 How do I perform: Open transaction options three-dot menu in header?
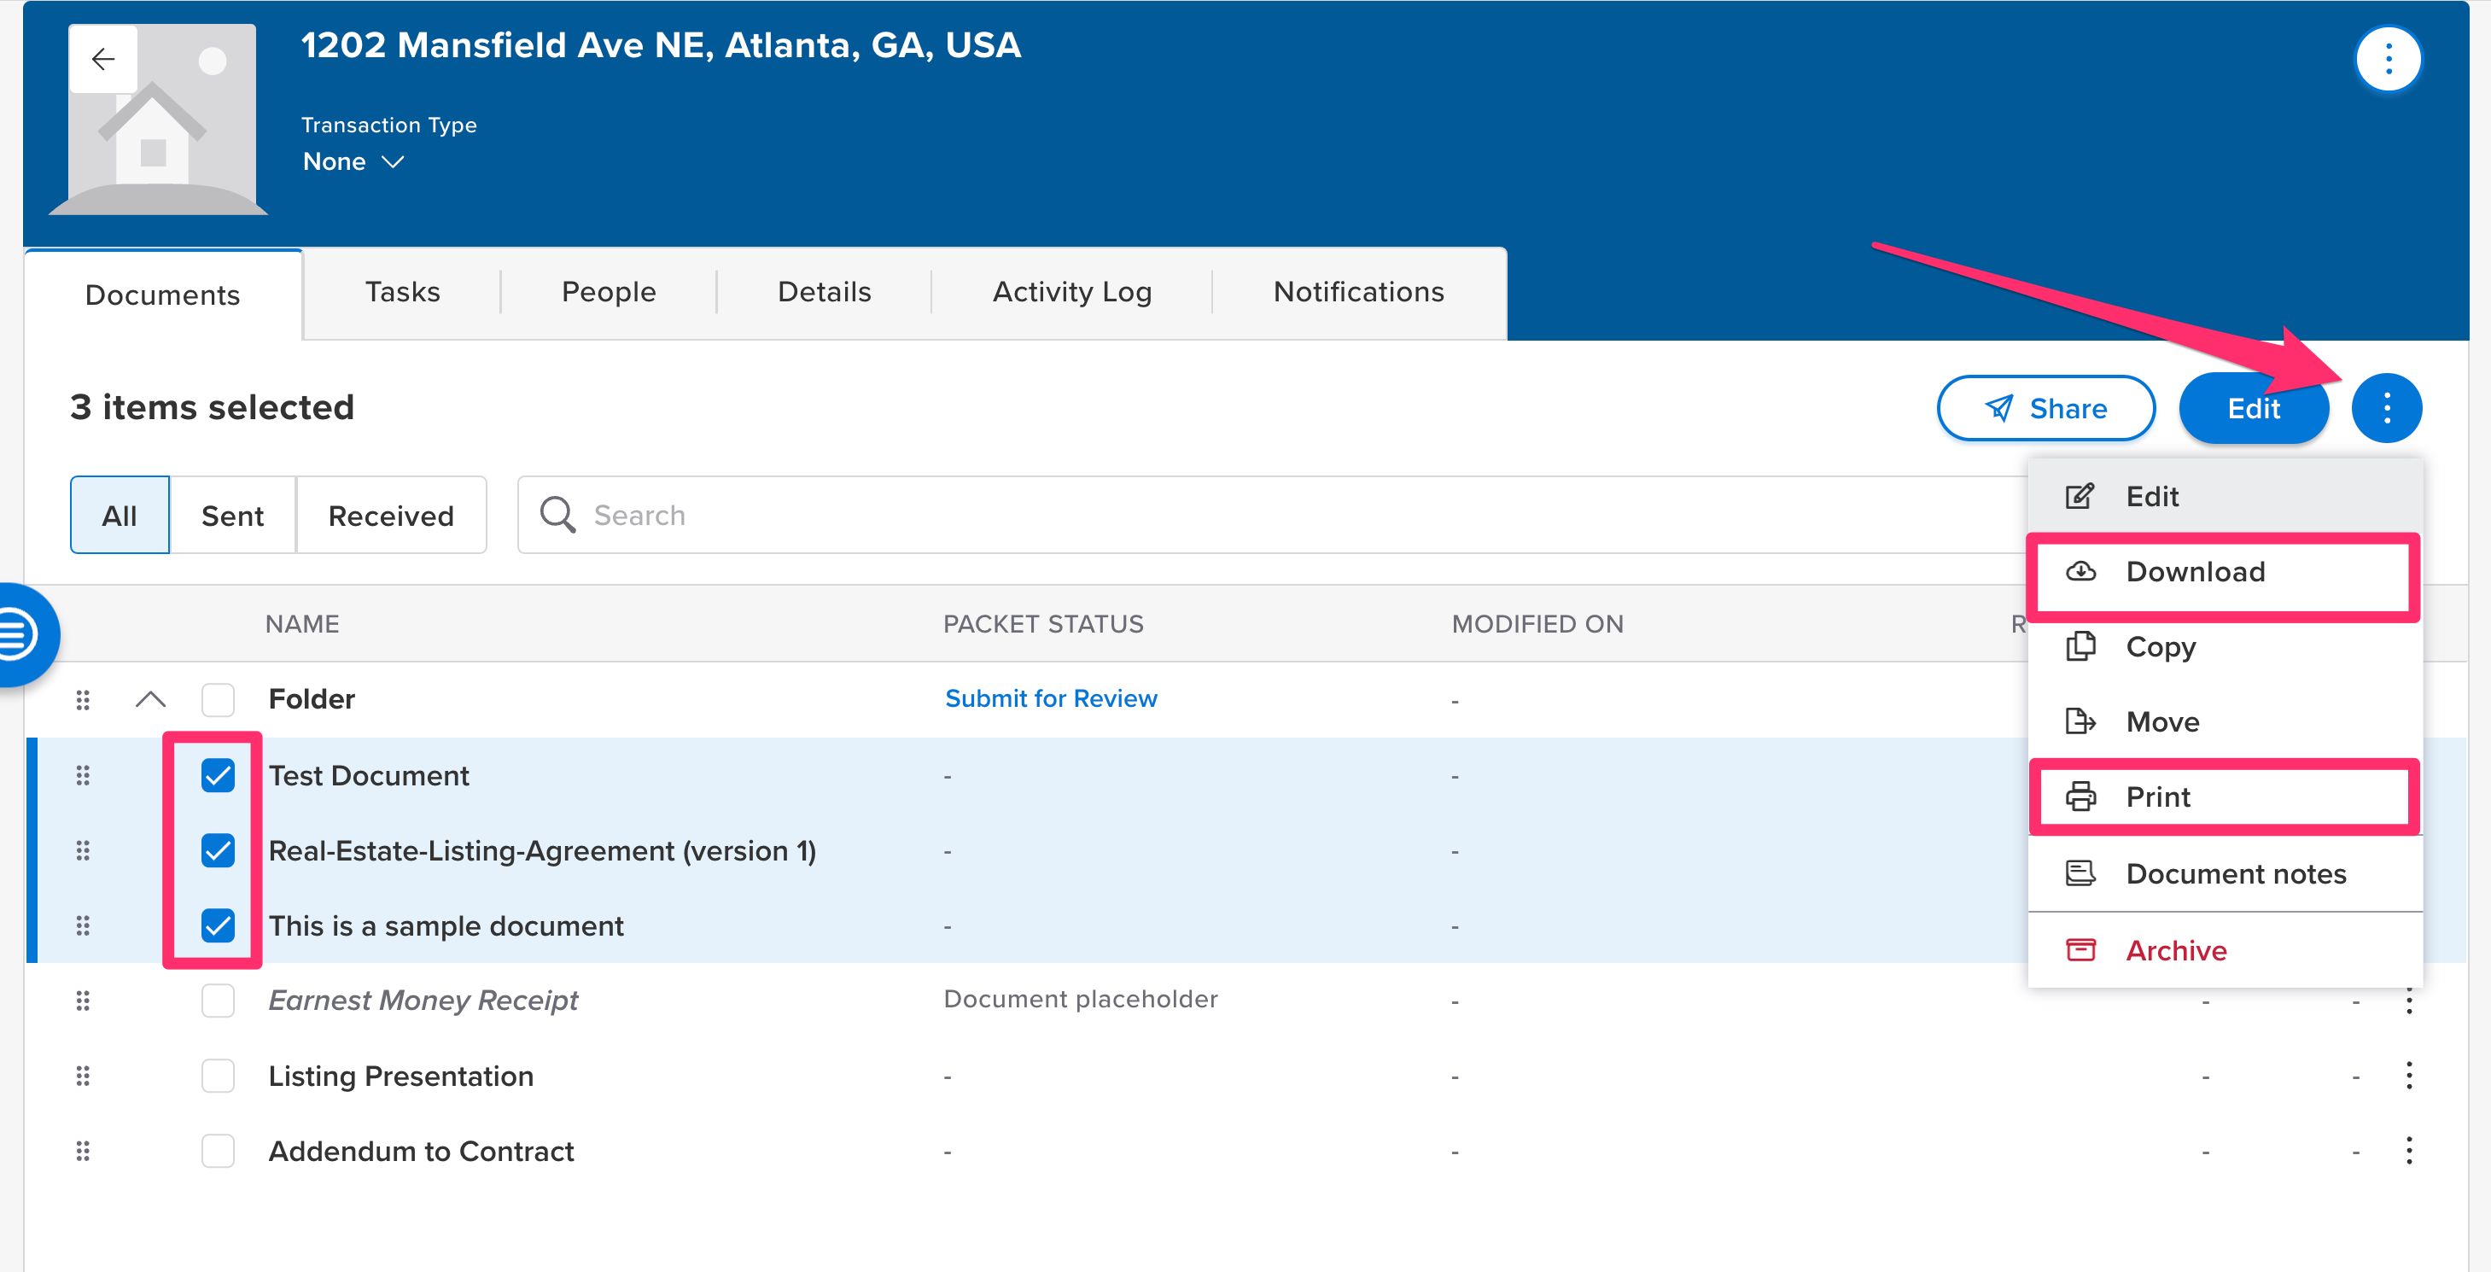pyautogui.click(x=2388, y=59)
